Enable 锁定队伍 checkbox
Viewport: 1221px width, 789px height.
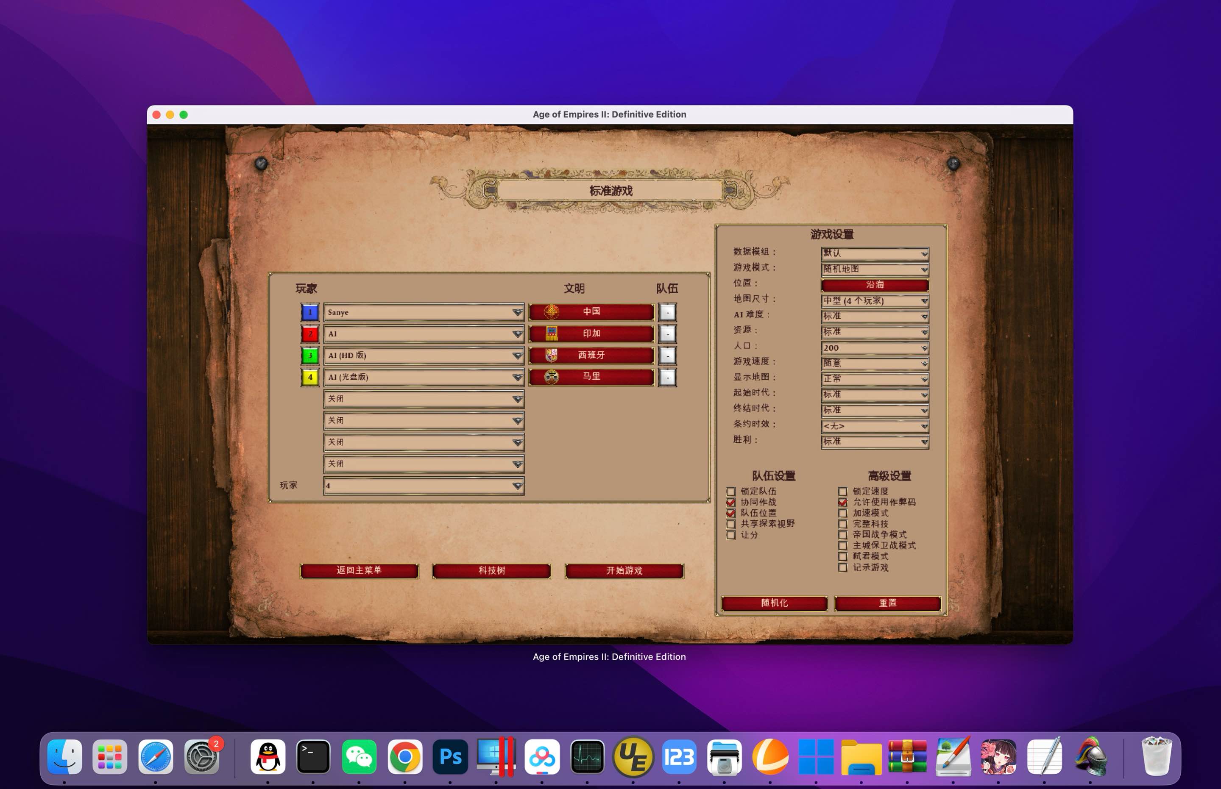731,492
